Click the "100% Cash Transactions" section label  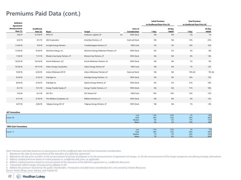17,126
